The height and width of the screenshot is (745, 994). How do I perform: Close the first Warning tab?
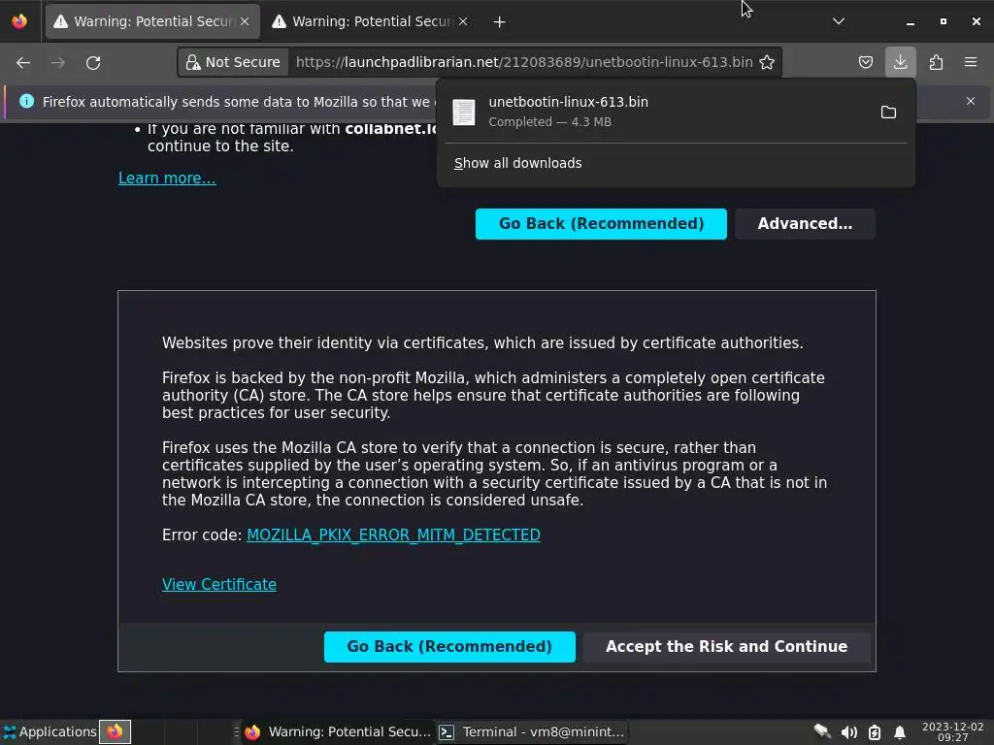pyautogui.click(x=245, y=21)
